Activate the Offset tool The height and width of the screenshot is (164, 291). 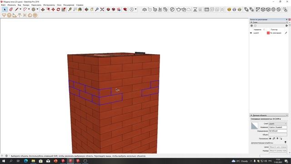point(48,9)
